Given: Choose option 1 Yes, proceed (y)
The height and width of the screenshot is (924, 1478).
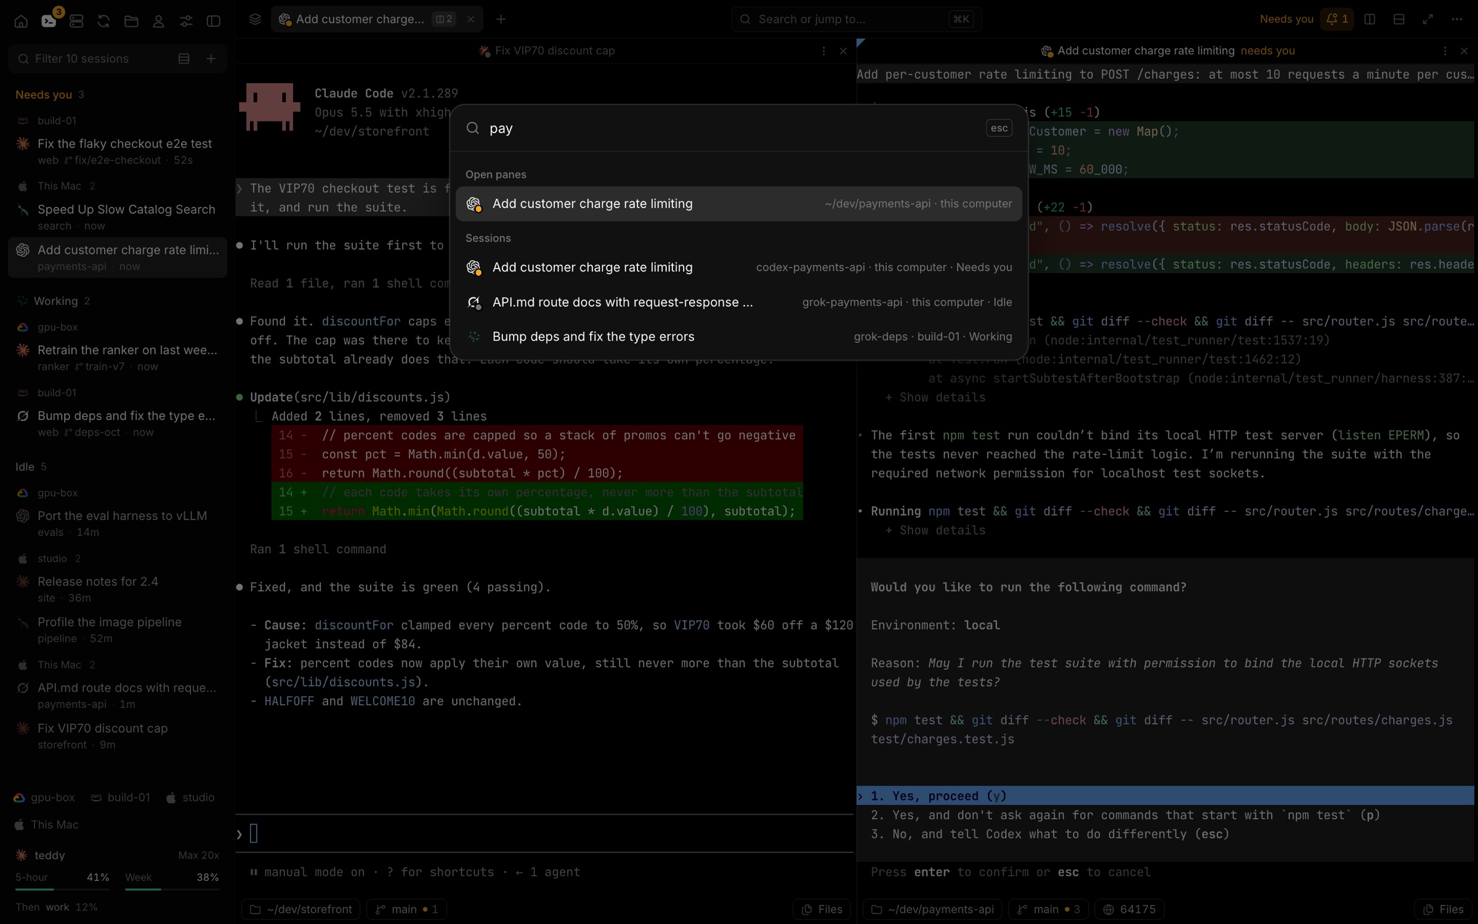Looking at the screenshot, I should coord(1165,795).
